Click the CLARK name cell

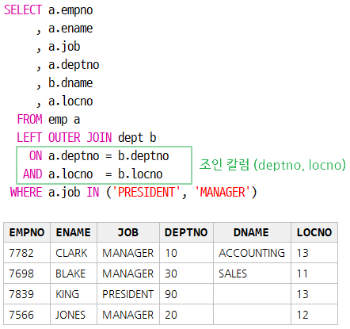pyautogui.click(x=74, y=253)
